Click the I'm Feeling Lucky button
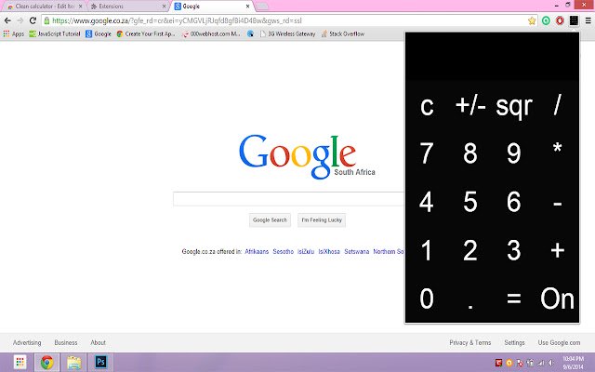The image size is (595, 372). coord(322,220)
